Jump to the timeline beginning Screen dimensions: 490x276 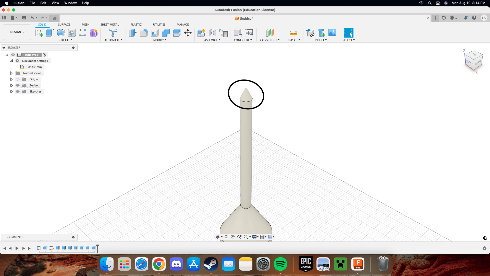pos(4,248)
